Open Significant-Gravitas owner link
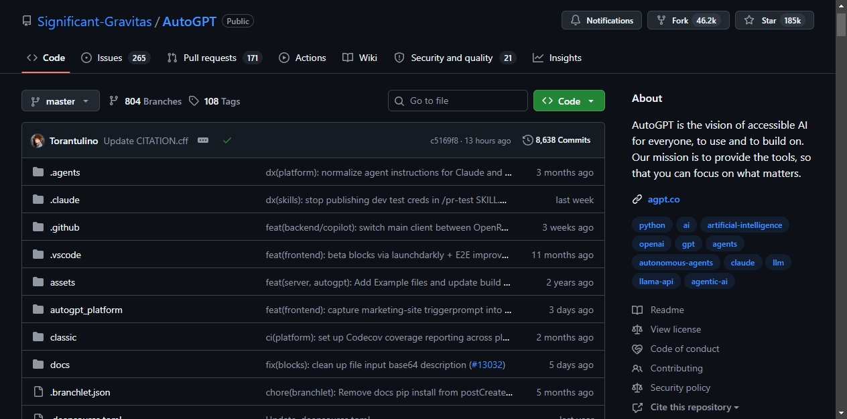 94,21
